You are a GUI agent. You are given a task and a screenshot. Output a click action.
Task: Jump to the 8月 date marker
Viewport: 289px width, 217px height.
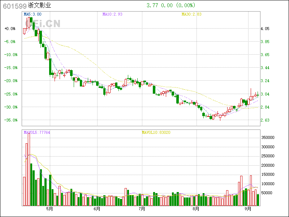pyautogui.click(x=196, y=209)
